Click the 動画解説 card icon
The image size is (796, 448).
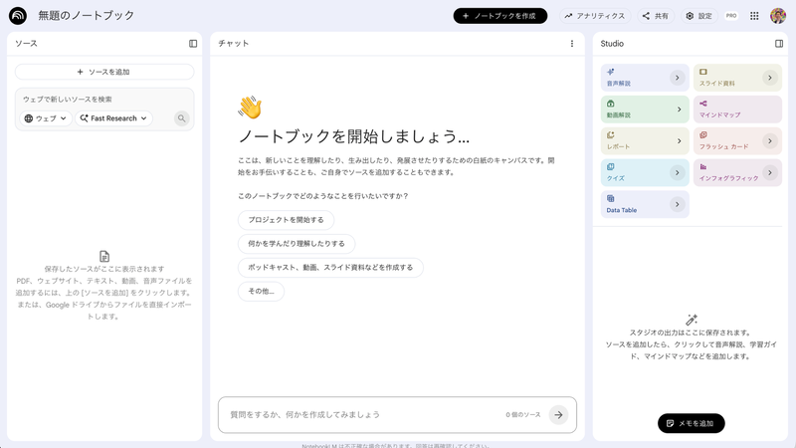(x=611, y=104)
